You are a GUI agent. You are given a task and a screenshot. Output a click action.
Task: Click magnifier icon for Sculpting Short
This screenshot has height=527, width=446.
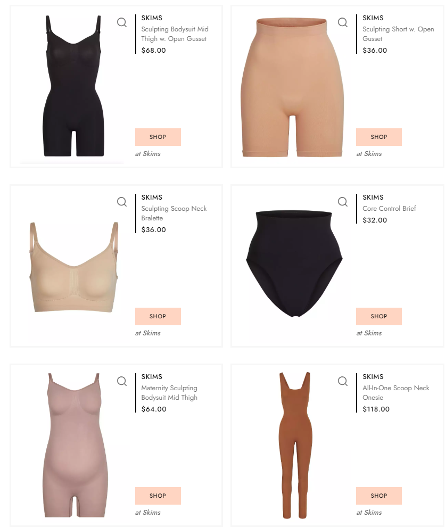tap(342, 22)
